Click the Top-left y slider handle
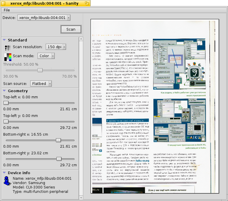 pos(6,121)
